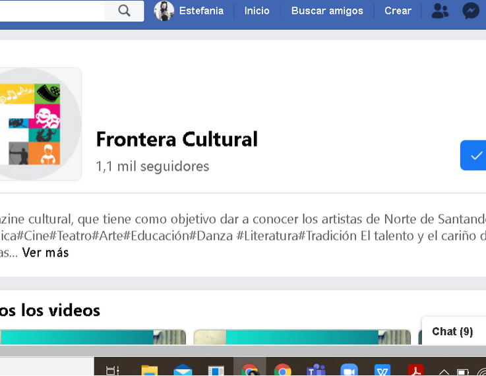
Task: Click the #Teatro hashtag in description
Action: (71, 236)
